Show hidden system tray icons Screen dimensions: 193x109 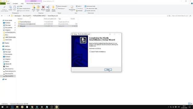point(169,107)
